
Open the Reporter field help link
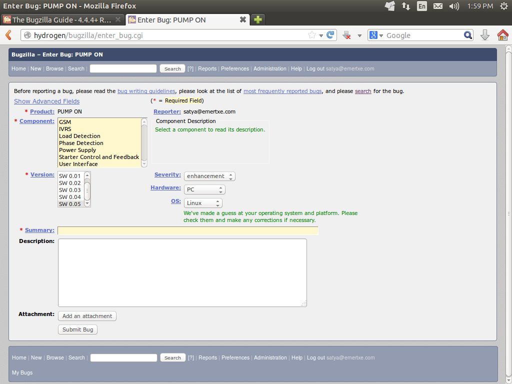click(x=167, y=111)
